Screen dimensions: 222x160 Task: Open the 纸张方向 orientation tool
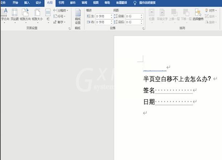tap(25, 16)
